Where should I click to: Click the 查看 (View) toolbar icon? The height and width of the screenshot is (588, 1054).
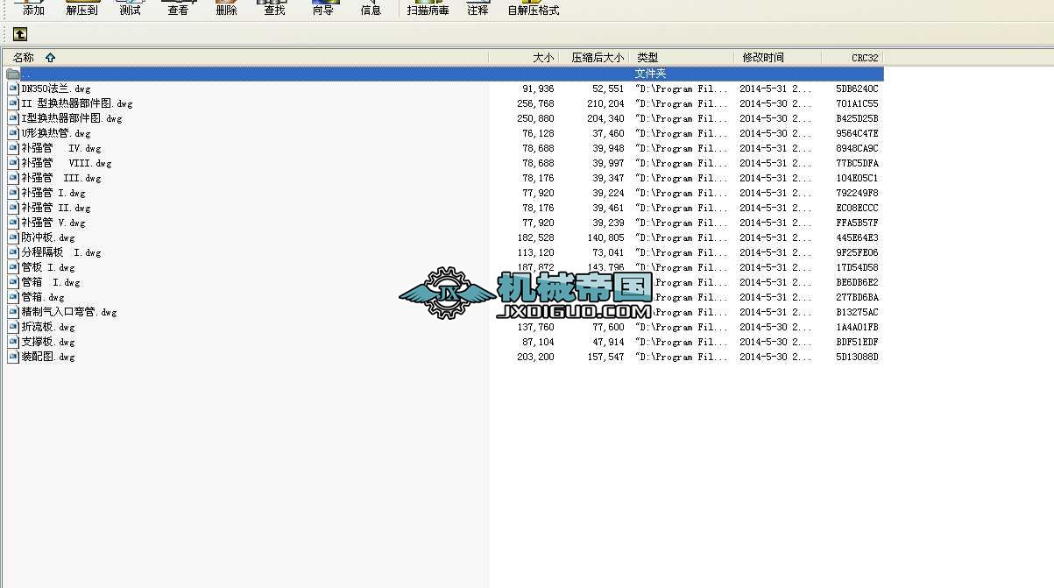(x=177, y=9)
